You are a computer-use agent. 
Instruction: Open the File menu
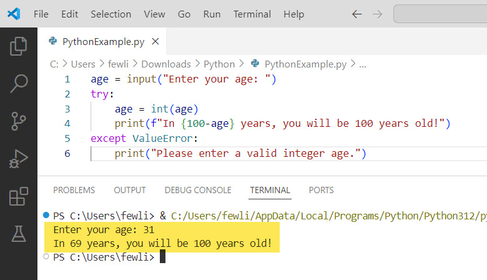pyautogui.click(x=41, y=14)
